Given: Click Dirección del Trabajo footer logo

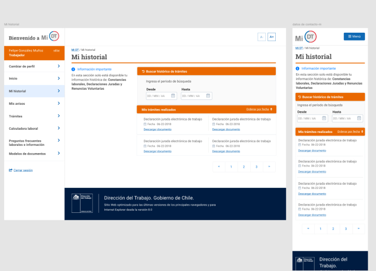Looking at the screenshot, I should 82,202.
